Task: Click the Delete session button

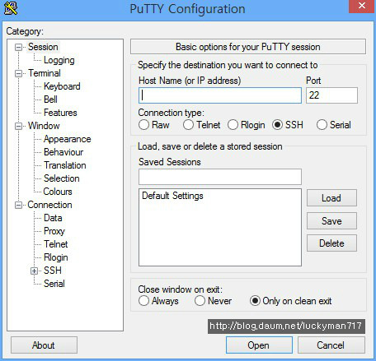Action: pyautogui.click(x=331, y=243)
